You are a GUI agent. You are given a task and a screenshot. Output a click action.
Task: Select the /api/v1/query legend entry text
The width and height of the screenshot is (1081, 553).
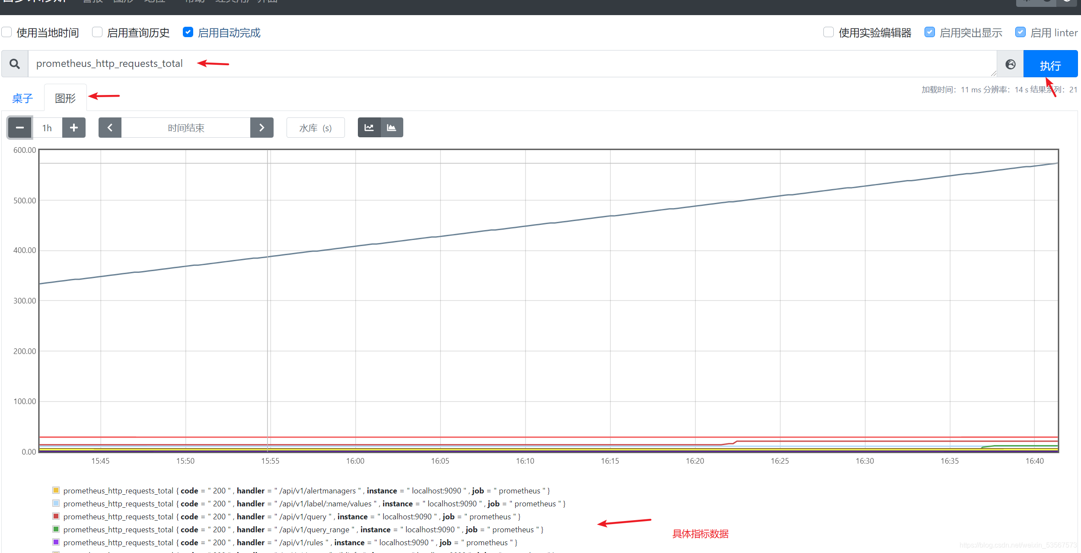point(292,517)
